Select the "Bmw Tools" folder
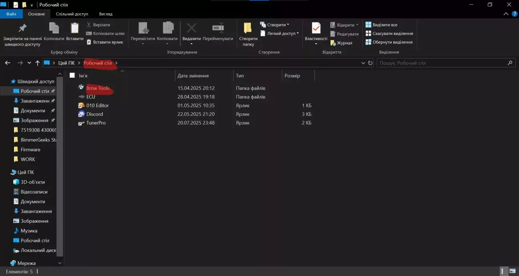The width and height of the screenshot is (519, 276). (98, 88)
